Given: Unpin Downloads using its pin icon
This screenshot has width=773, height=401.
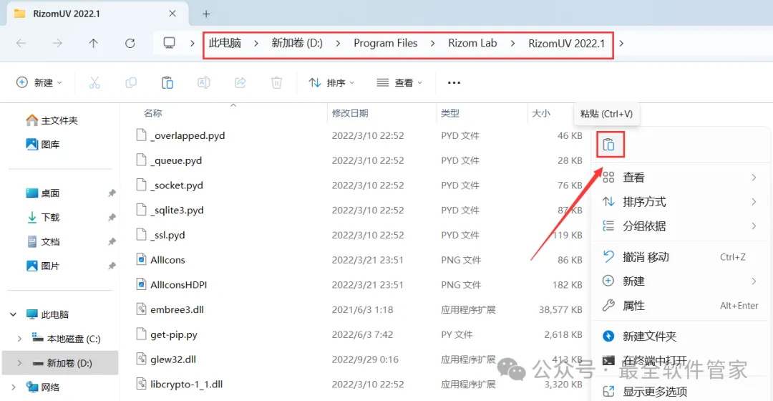Looking at the screenshot, I should pyautogui.click(x=112, y=218).
